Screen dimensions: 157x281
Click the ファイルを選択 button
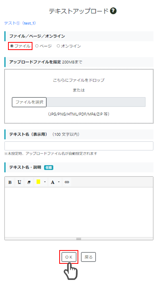tap(29, 102)
